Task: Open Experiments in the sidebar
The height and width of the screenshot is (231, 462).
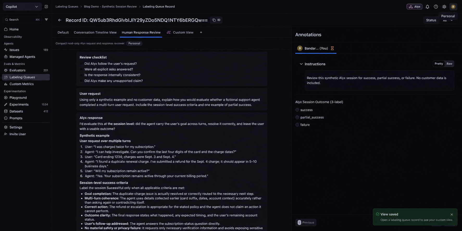Action: (26, 104)
